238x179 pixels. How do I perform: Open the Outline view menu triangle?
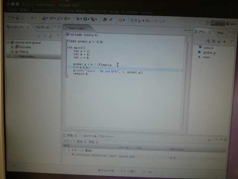232,41
